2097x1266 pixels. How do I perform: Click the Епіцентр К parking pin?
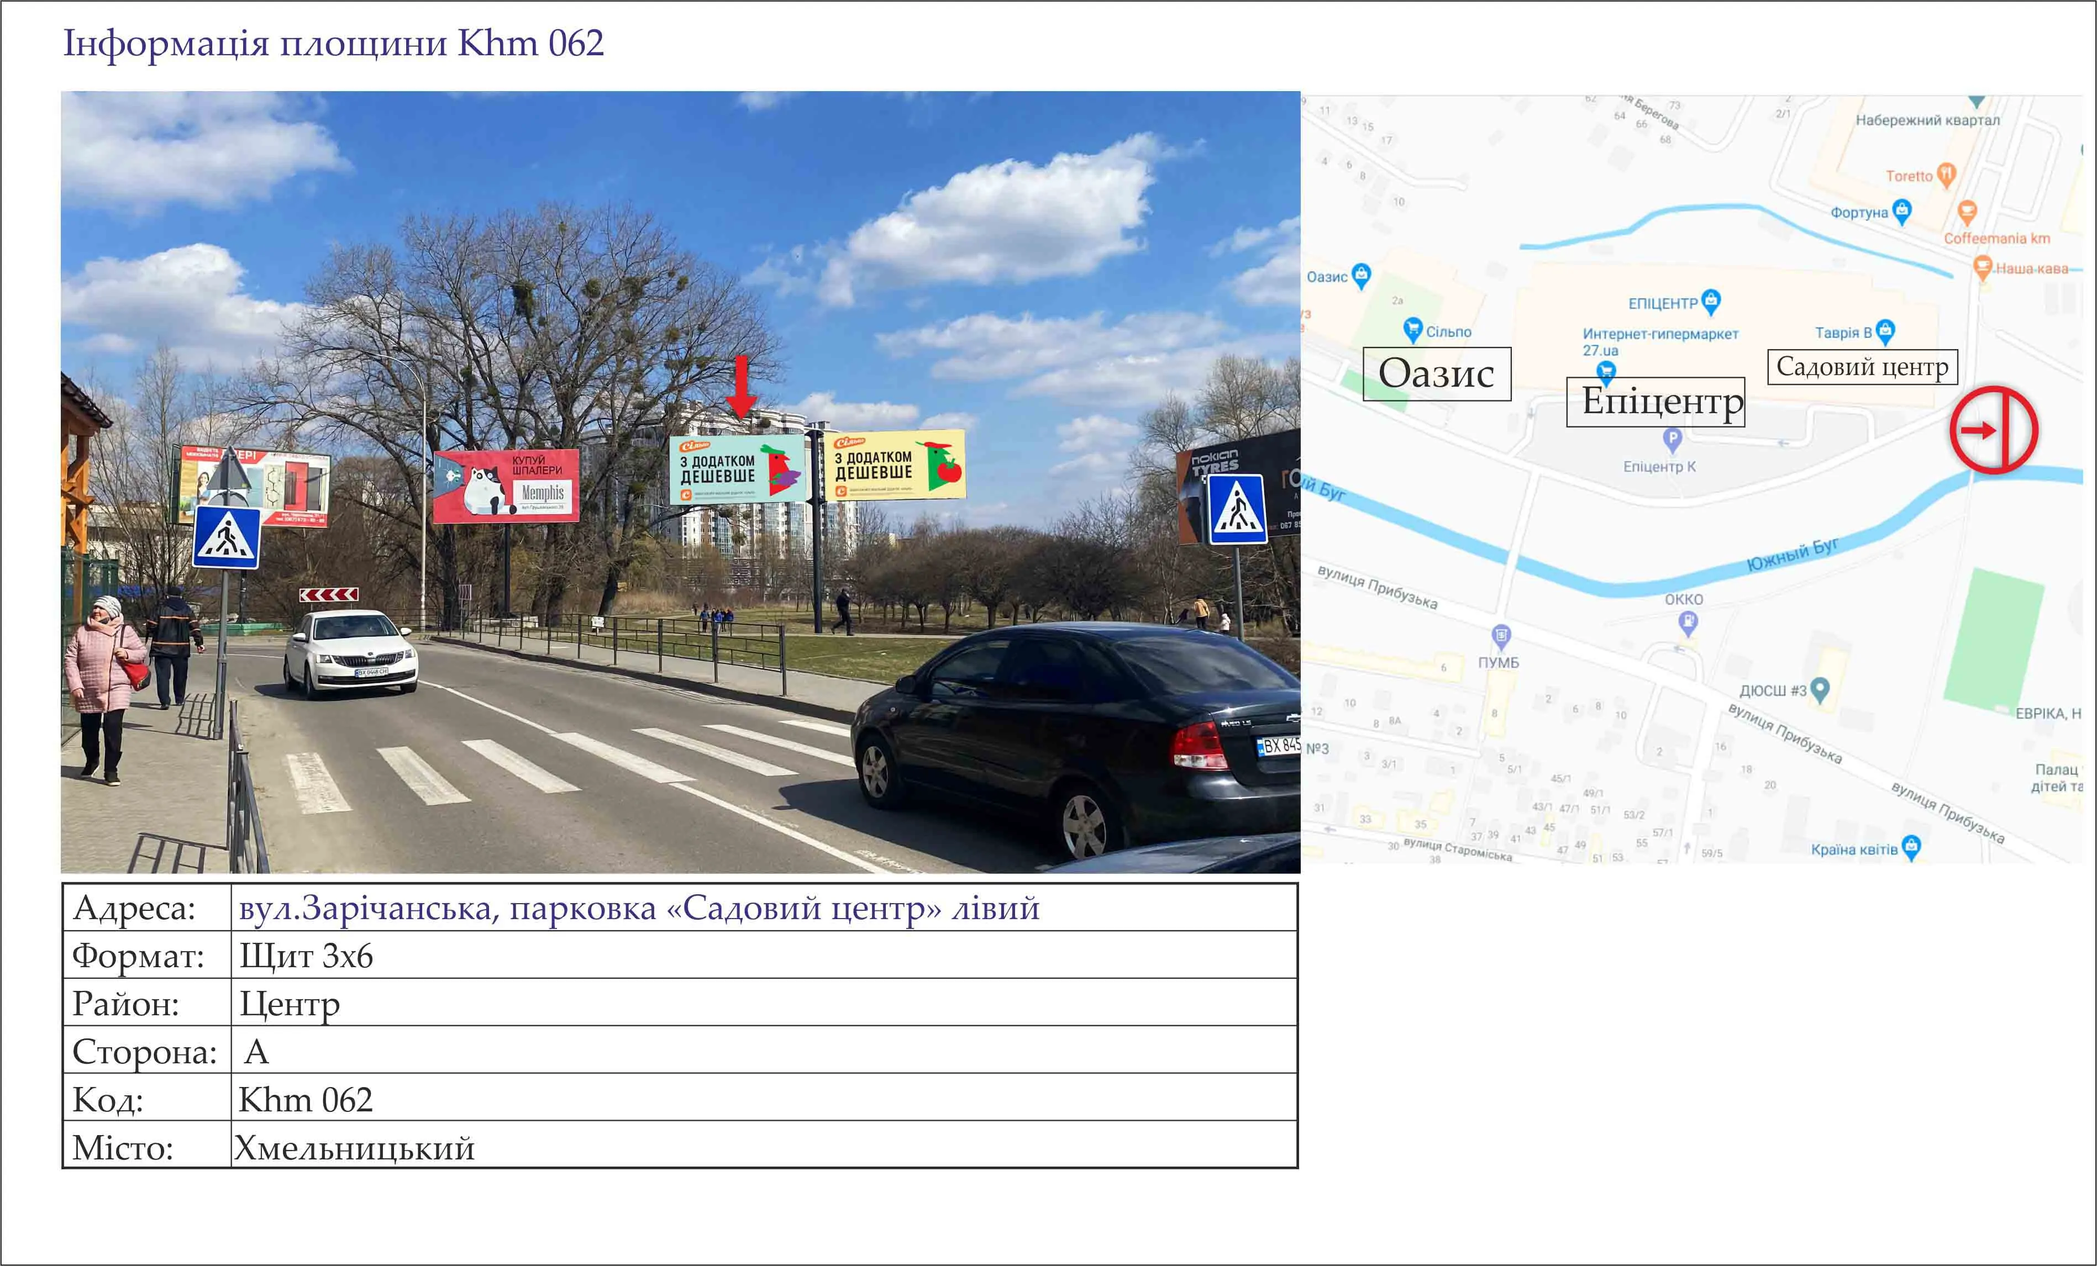(x=1672, y=439)
